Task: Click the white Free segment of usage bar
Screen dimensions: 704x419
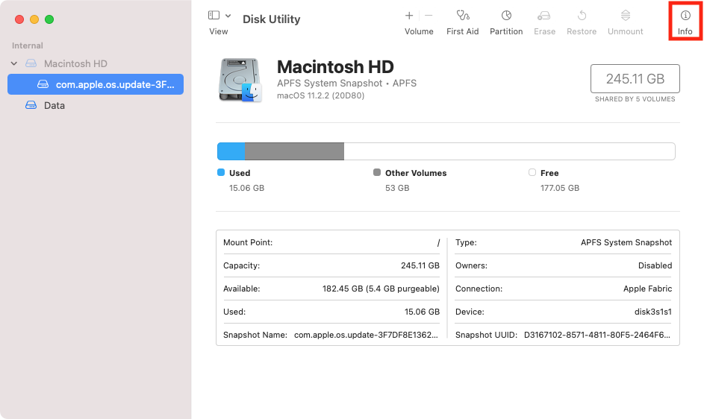Action: (x=510, y=151)
